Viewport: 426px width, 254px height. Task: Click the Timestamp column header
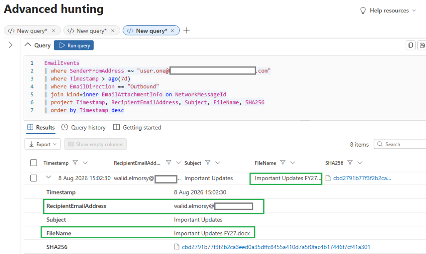pyautogui.click(x=56, y=163)
